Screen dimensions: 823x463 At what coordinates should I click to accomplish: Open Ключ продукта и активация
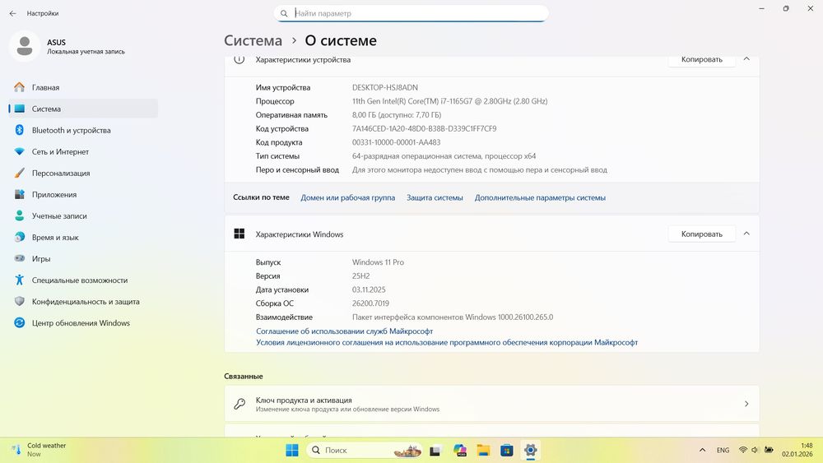coord(492,404)
